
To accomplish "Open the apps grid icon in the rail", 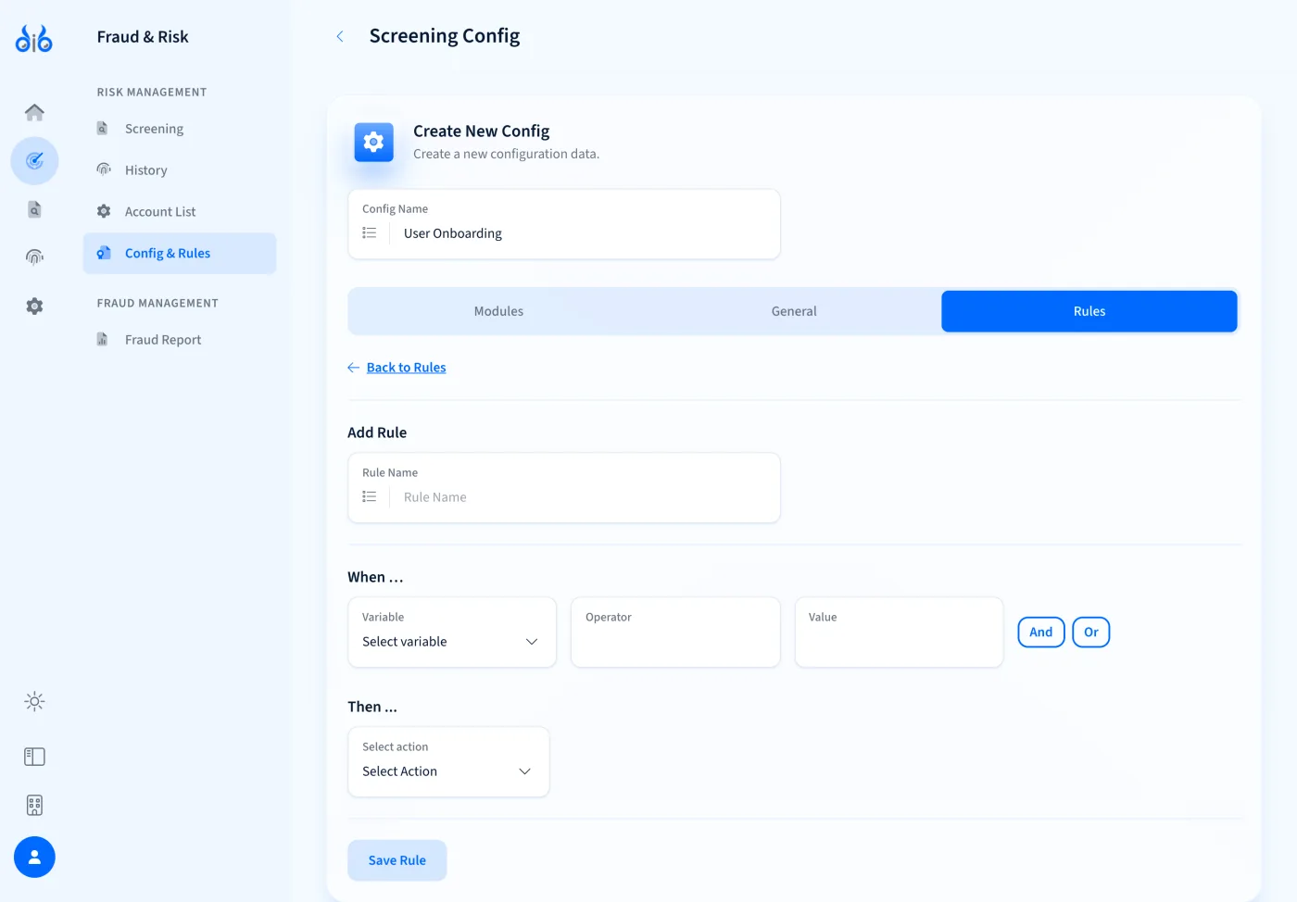I will (34, 805).
